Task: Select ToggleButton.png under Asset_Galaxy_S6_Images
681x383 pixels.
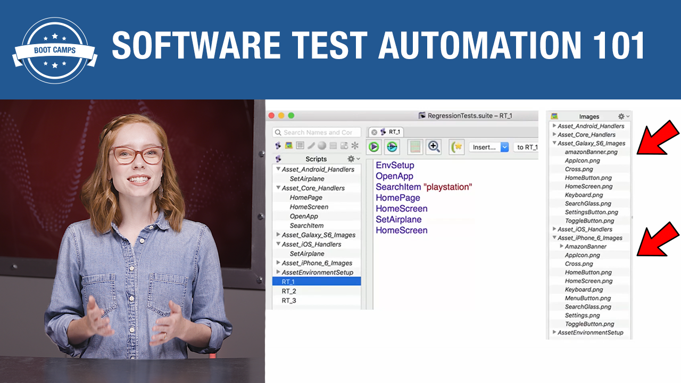Action: [589, 221]
